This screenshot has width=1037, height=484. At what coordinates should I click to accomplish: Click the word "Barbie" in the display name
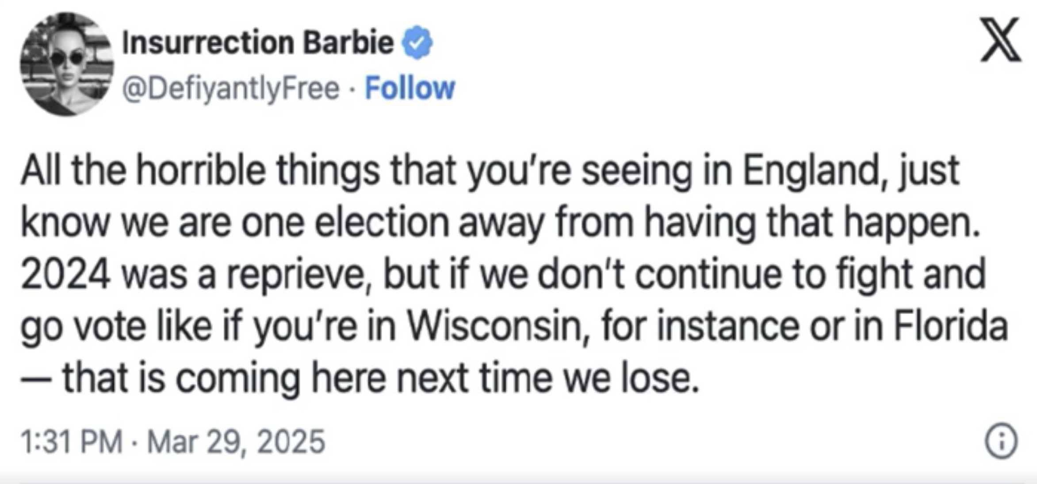(x=348, y=43)
